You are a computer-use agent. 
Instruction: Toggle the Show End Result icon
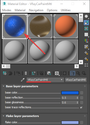[x=73, y=73]
